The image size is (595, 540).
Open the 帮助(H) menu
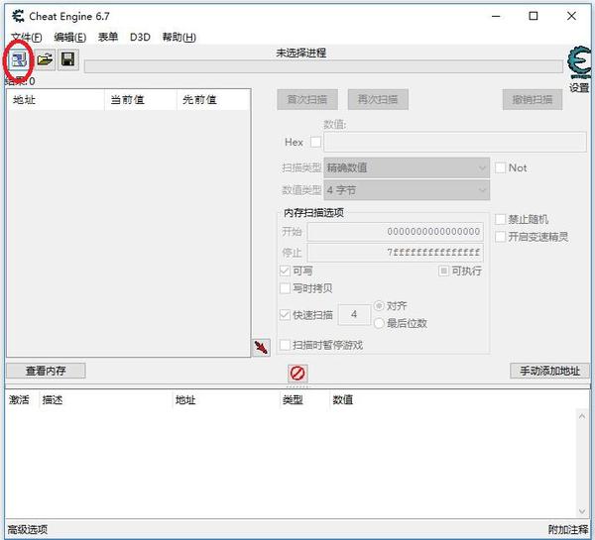179,38
